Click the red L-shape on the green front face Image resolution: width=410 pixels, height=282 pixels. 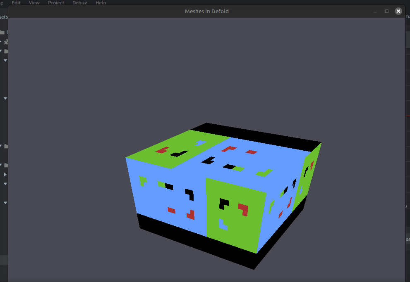(244, 209)
